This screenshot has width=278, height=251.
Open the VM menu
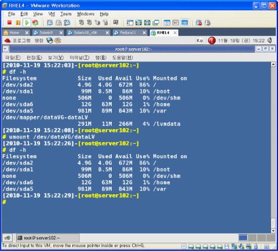(x=52, y=14)
